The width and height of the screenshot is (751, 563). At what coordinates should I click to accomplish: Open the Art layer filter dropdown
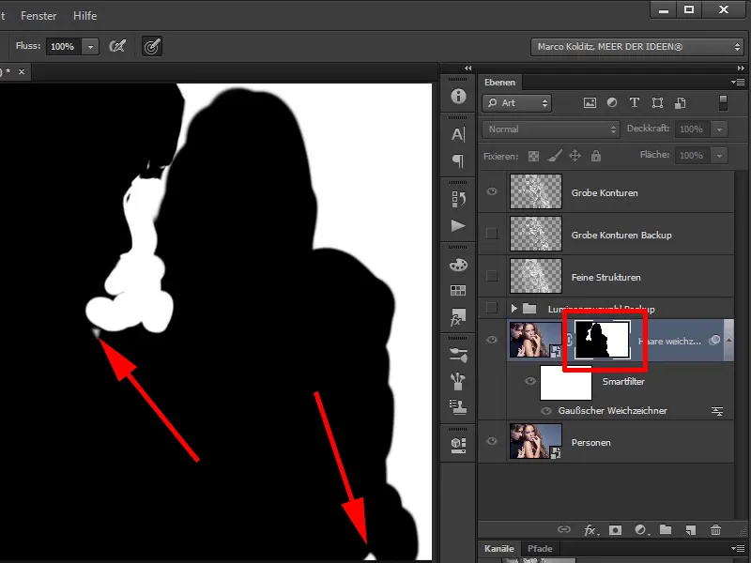[517, 103]
